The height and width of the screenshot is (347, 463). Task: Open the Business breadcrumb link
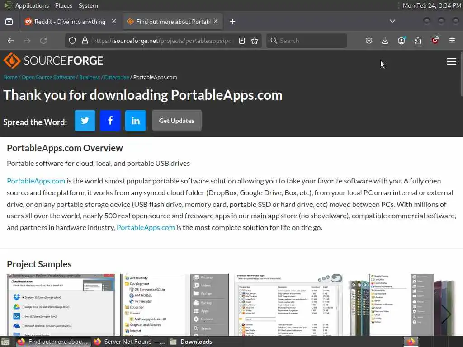(90, 77)
